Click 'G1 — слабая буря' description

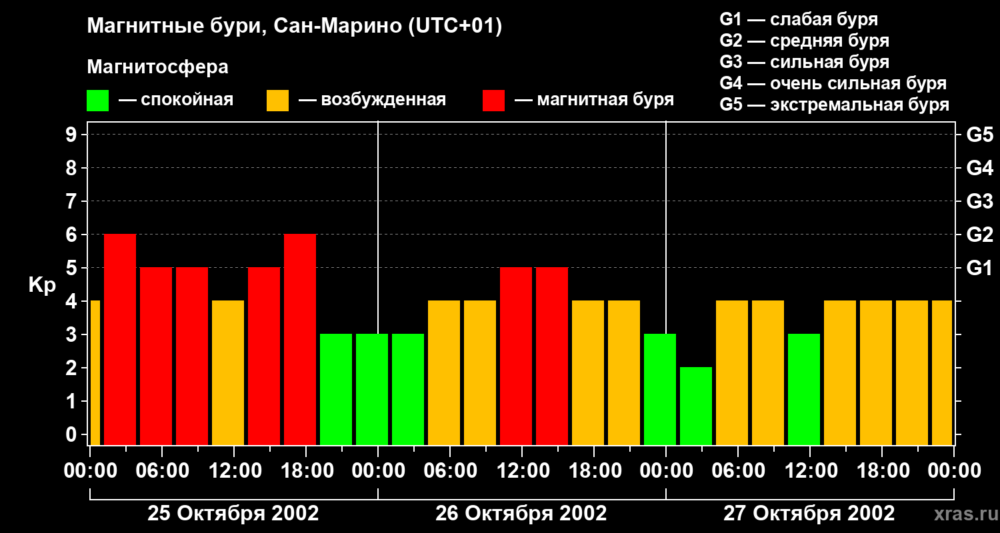[799, 19]
